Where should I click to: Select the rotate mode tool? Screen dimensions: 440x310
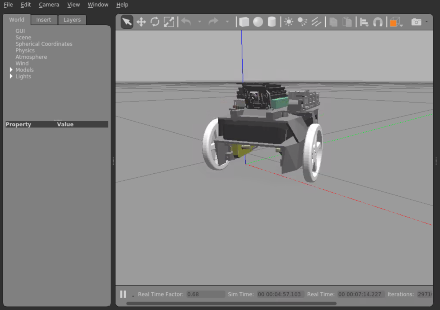click(x=155, y=22)
